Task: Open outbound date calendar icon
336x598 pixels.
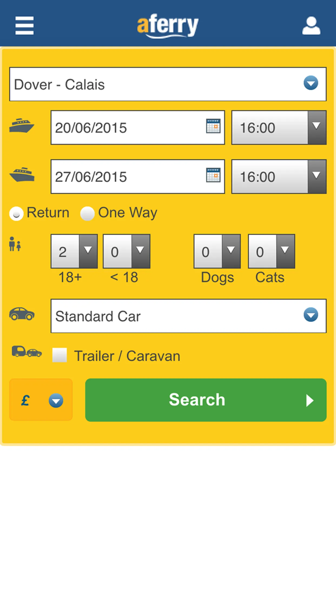Action: coord(213,126)
